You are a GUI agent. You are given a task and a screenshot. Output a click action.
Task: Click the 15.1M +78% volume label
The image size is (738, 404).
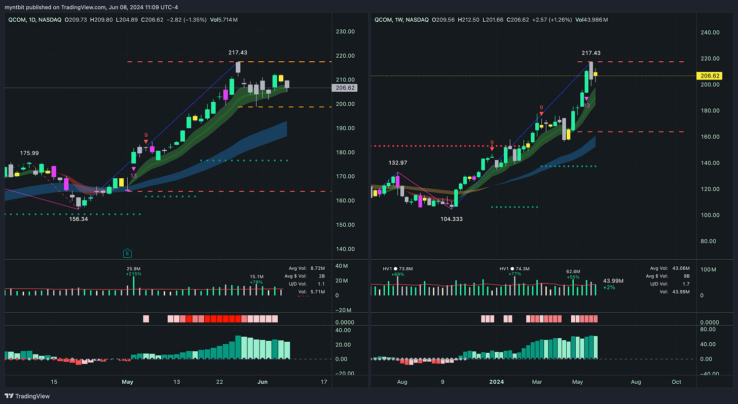(x=256, y=279)
